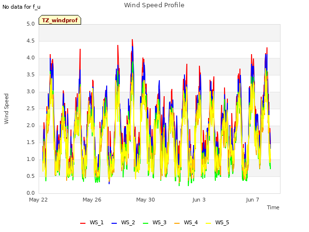Click the 5.0 y-axis tick label

(30, 24)
